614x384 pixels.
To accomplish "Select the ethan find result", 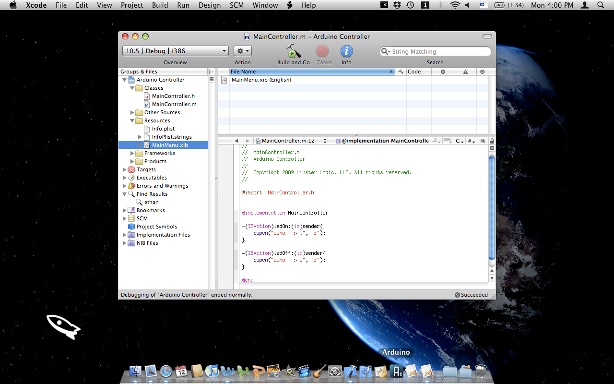I will coord(151,202).
